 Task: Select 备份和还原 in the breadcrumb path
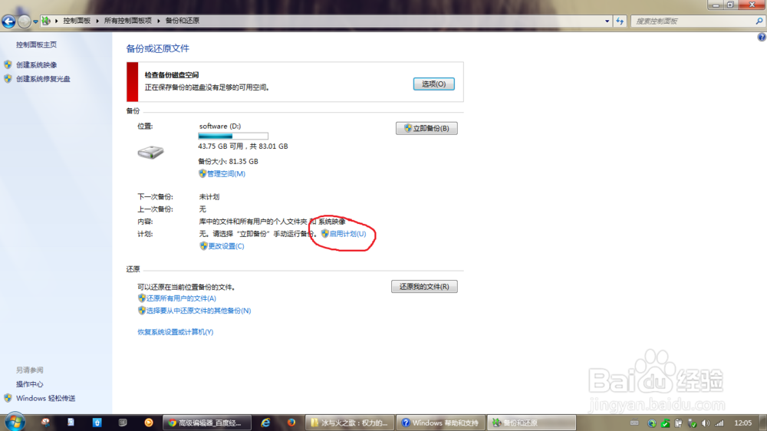tap(182, 21)
